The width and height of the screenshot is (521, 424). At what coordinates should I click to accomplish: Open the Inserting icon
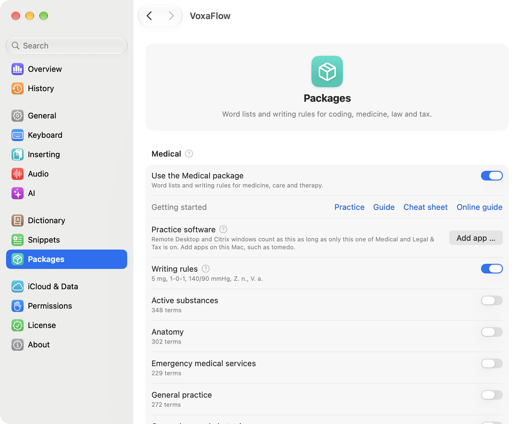(x=18, y=154)
